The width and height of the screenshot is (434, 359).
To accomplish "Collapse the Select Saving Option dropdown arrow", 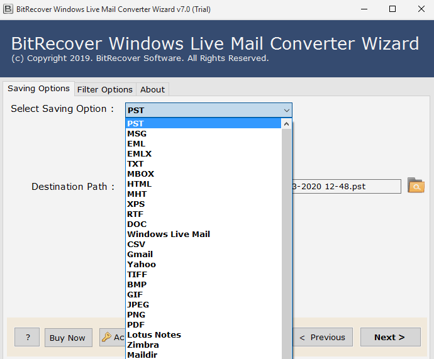I will (x=286, y=111).
